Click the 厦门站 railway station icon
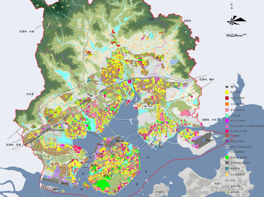264x197 pixels. [105, 176]
